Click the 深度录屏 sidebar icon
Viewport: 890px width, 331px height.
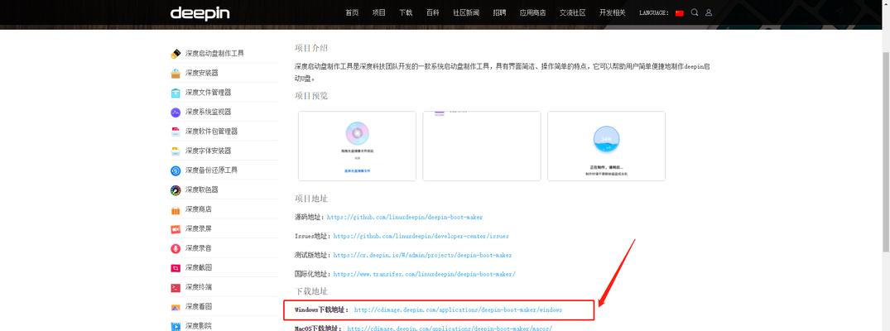(176, 229)
